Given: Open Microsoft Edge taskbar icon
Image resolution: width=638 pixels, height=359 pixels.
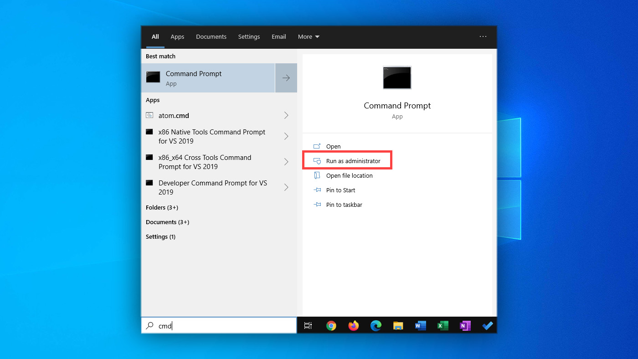Looking at the screenshot, I should click(x=376, y=326).
